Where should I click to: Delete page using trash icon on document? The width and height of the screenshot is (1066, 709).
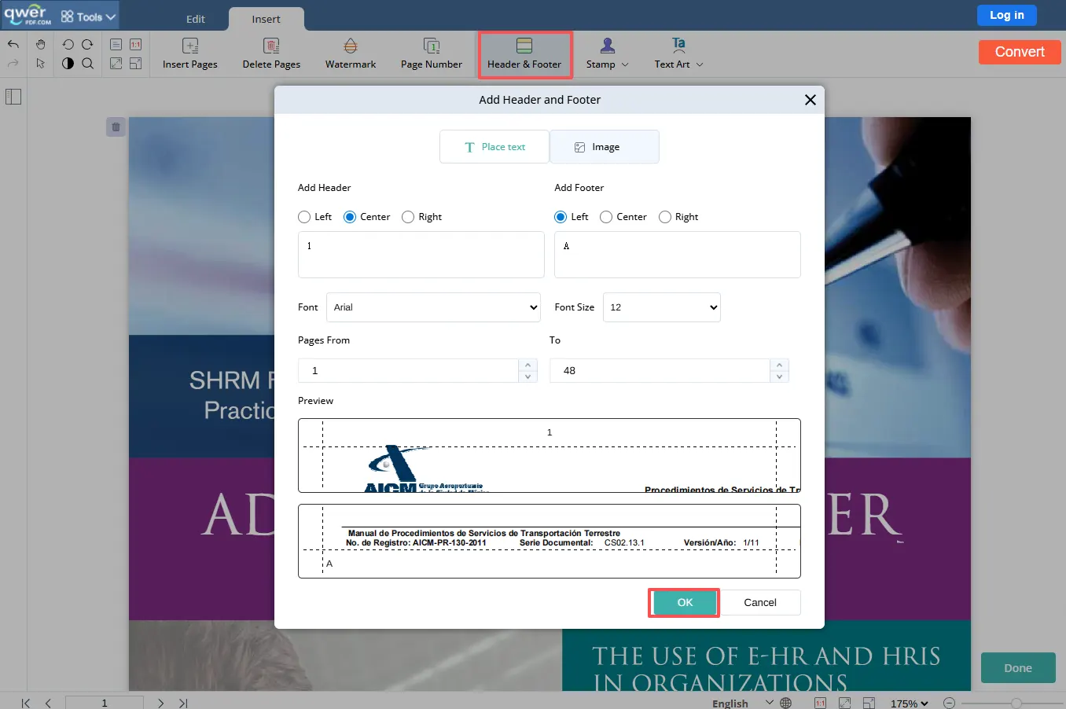116,127
